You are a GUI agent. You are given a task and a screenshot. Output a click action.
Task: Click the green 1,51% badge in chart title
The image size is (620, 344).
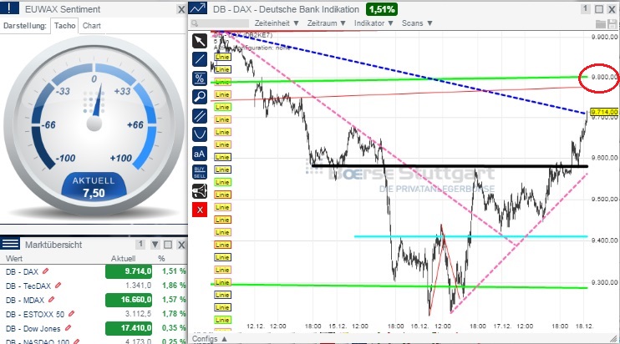point(382,8)
